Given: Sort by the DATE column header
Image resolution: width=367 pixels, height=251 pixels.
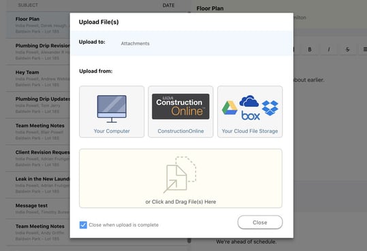Looking at the screenshot, I should [169, 5].
